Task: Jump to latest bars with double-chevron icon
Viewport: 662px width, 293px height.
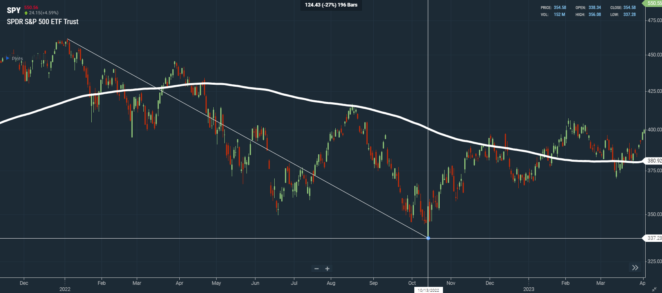Action: [x=635, y=268]
